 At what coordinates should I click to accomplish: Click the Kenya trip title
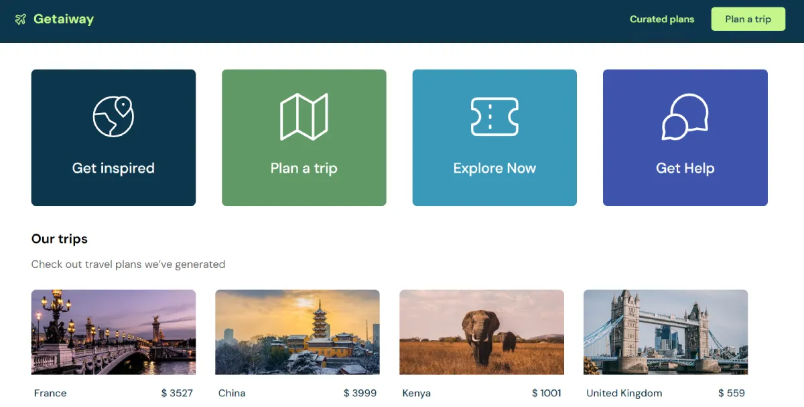(417, 393)
